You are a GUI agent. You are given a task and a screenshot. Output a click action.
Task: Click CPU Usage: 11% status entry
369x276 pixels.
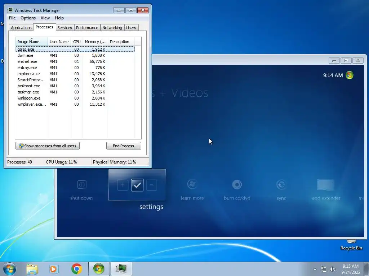click(x=61, y=162)
